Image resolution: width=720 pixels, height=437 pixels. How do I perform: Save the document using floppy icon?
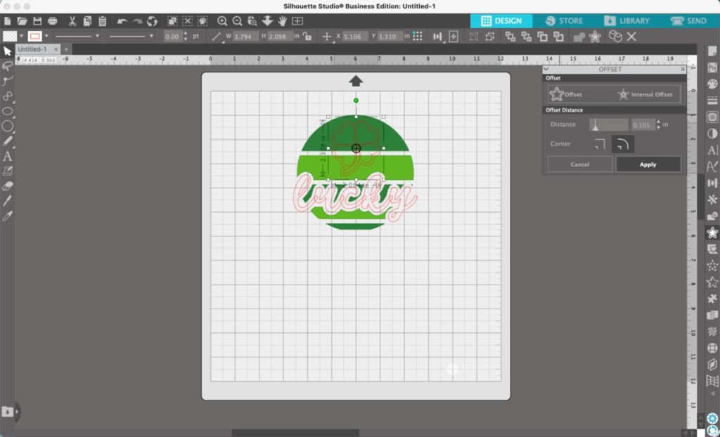[x=38, y=21]
